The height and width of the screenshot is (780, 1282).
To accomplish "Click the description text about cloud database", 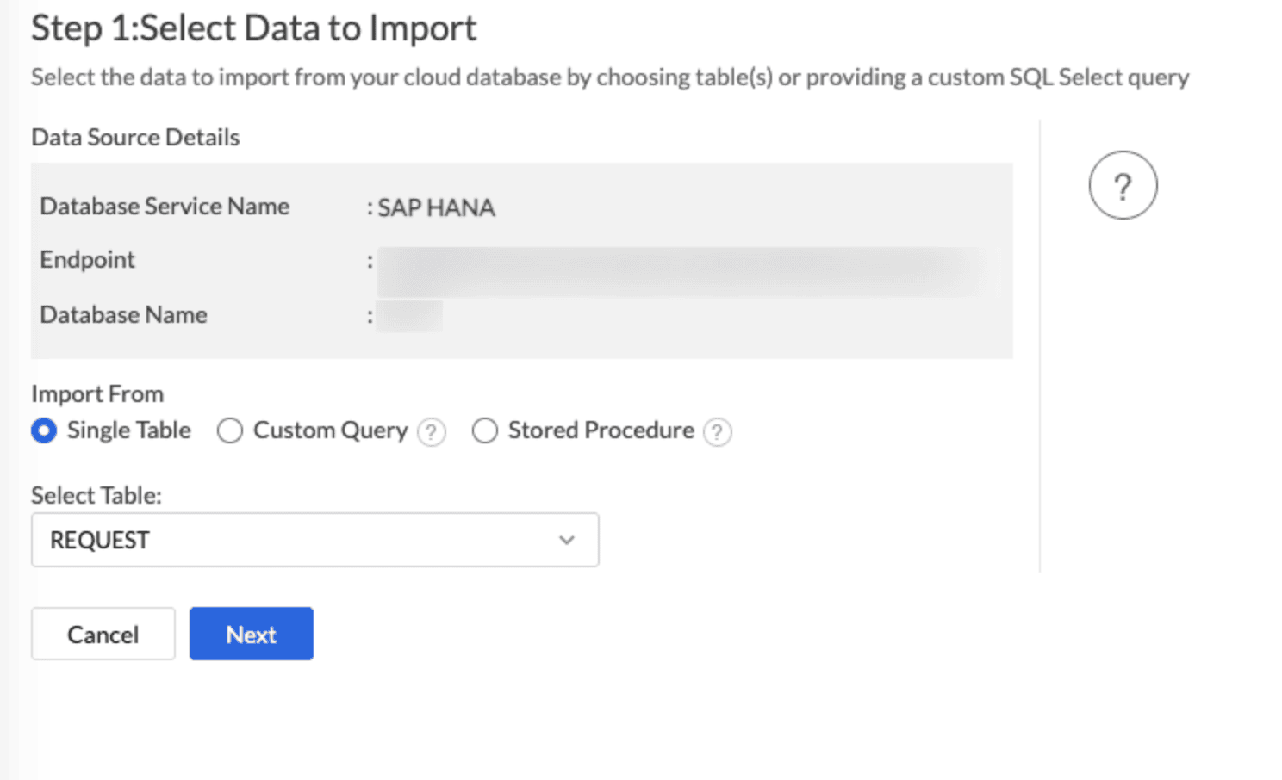I will point(609,77).
